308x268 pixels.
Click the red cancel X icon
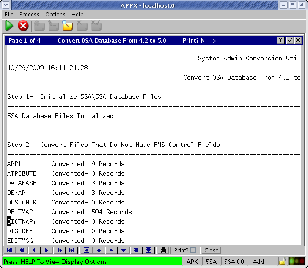click(23, 26)
